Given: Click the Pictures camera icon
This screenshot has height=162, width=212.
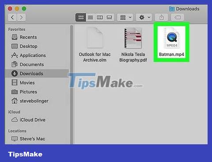Looking at the screenshot, I should pyautogui.click(x=15, y=92).
